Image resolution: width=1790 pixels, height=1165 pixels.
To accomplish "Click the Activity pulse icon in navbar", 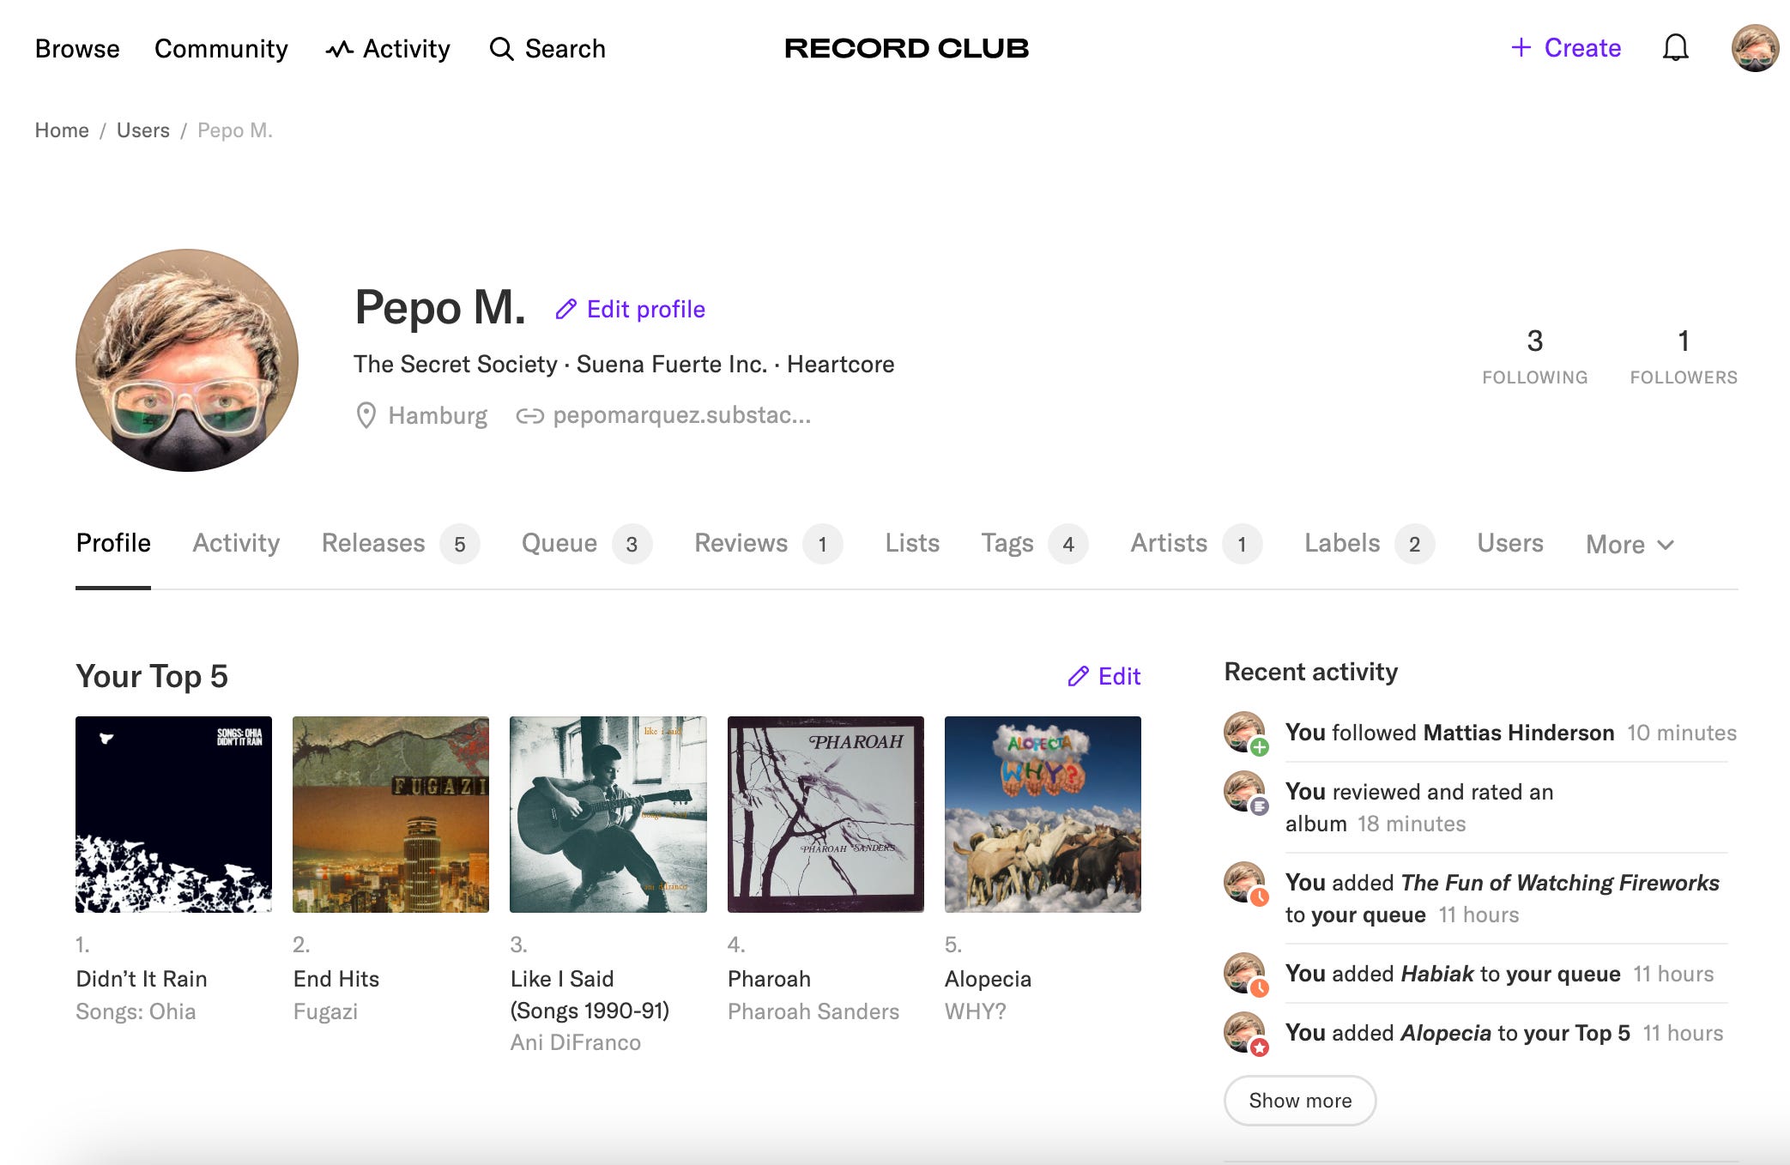I will coord(339,49).
